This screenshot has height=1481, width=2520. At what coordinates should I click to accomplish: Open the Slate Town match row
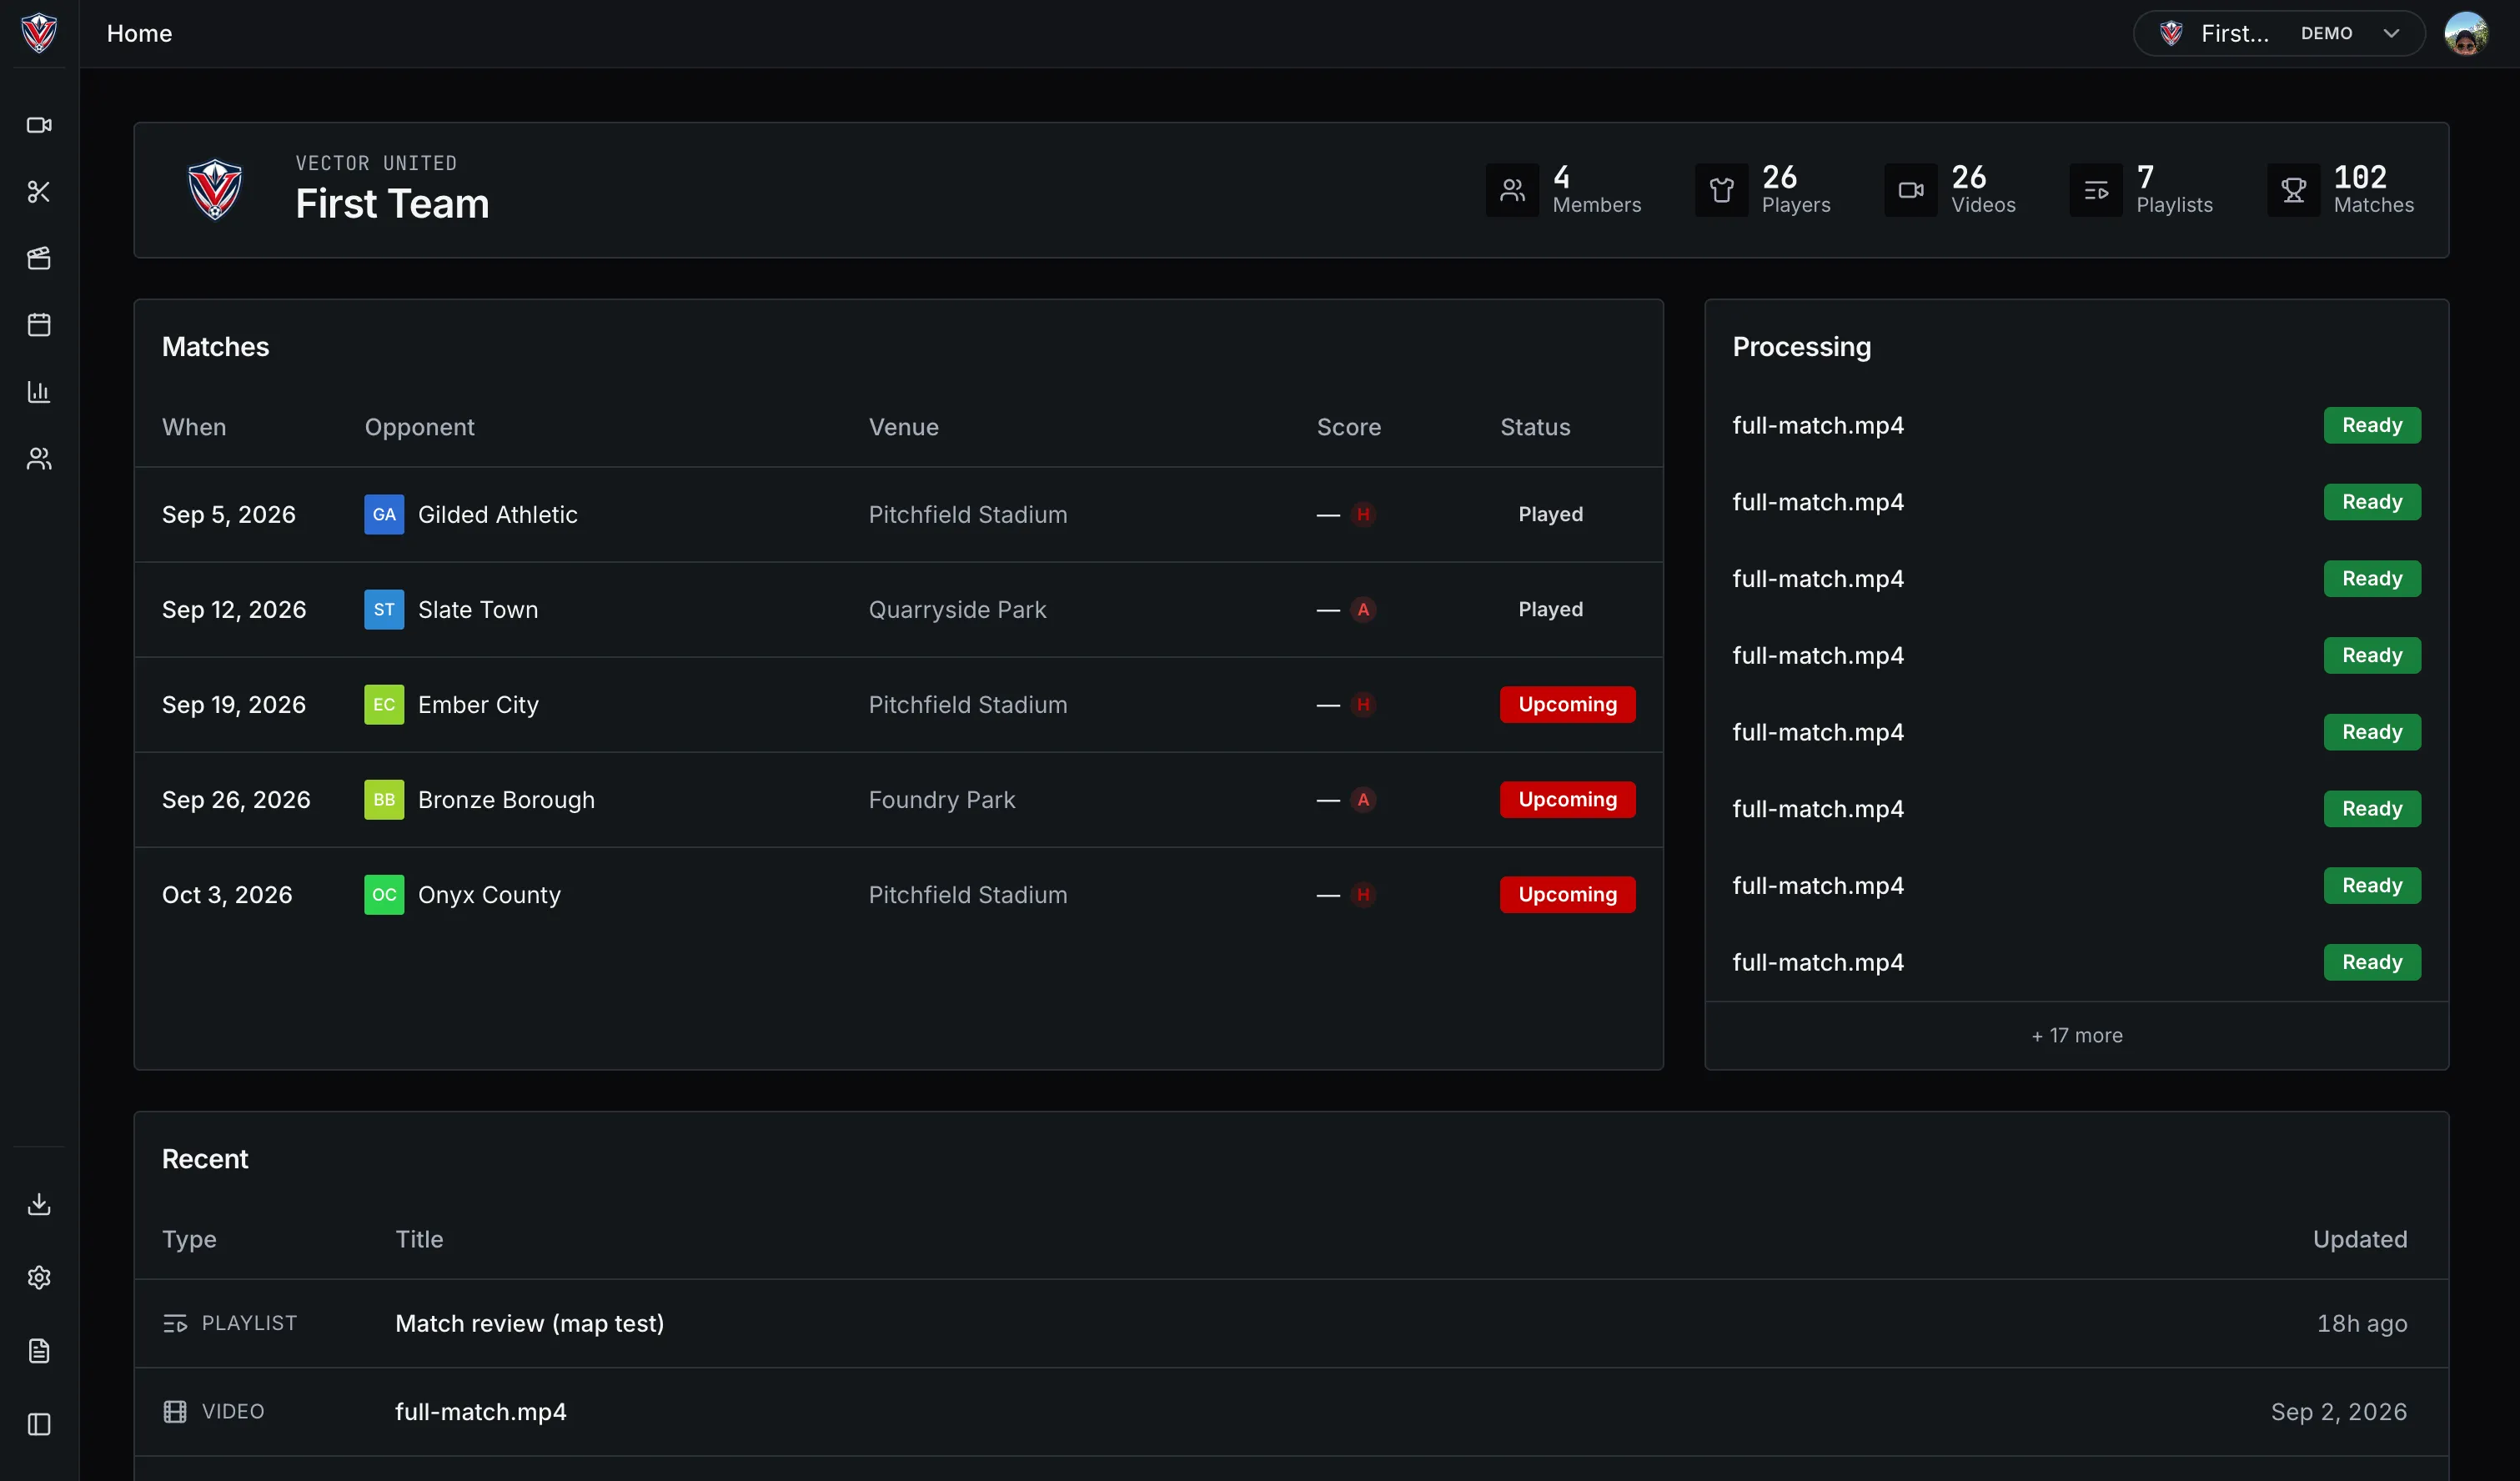pos(898,609)
